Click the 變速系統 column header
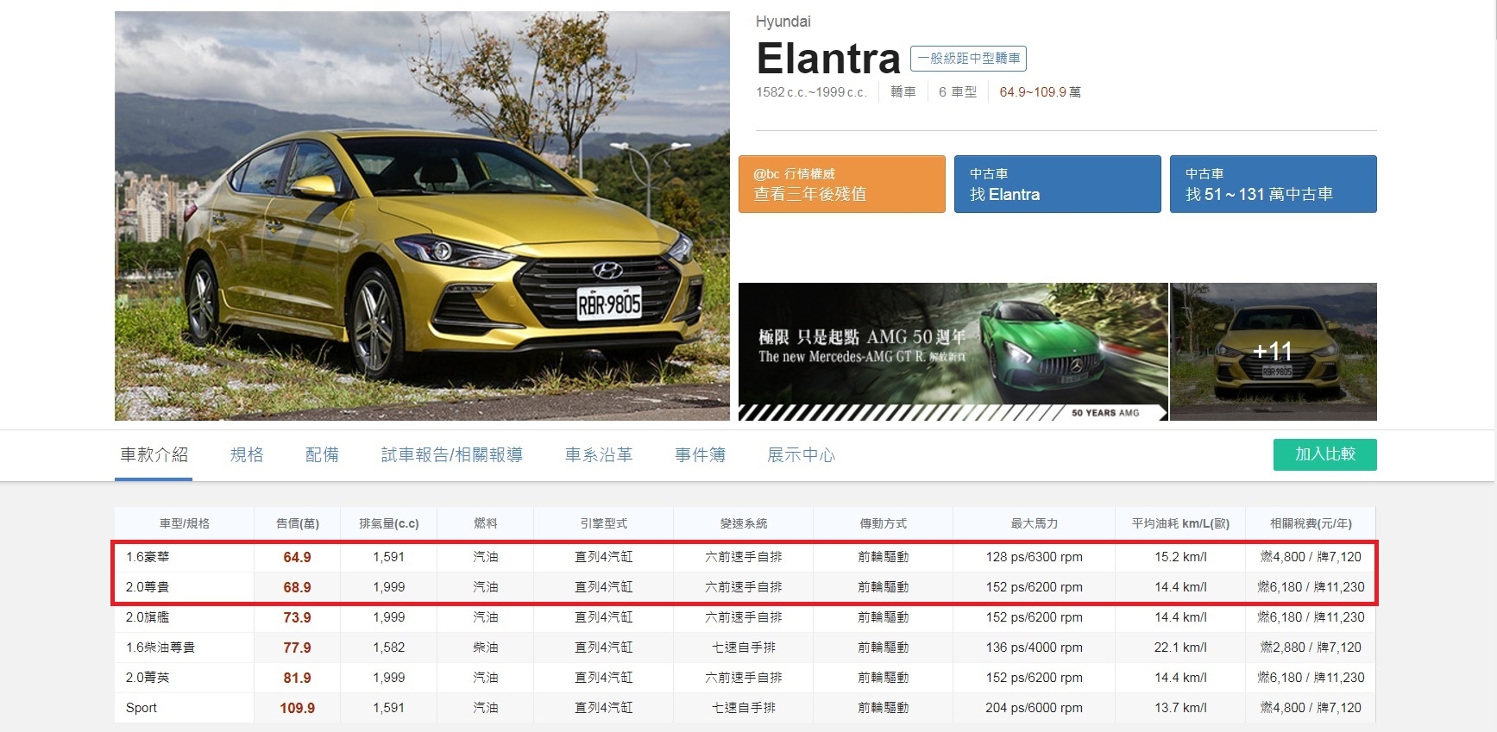This screenshot has height=732, width=1497. click(744, 523)
